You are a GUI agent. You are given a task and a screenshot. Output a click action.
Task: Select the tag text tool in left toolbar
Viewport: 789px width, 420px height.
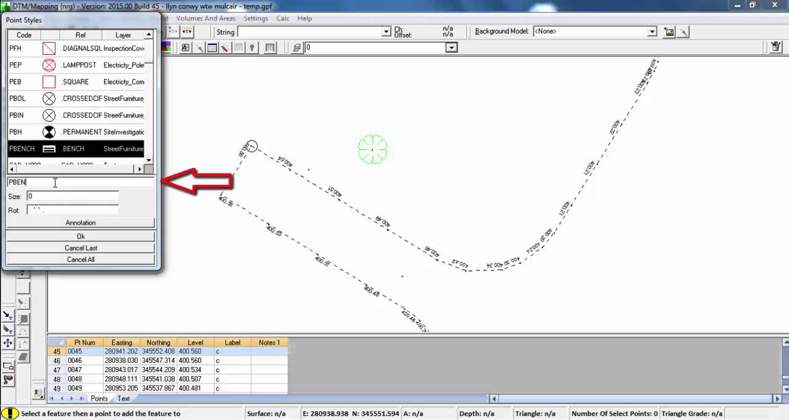pyautogui.click(x=8, y=330)
